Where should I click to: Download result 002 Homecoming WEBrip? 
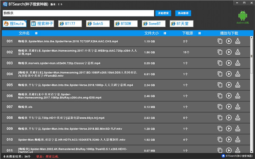[238, 52]
